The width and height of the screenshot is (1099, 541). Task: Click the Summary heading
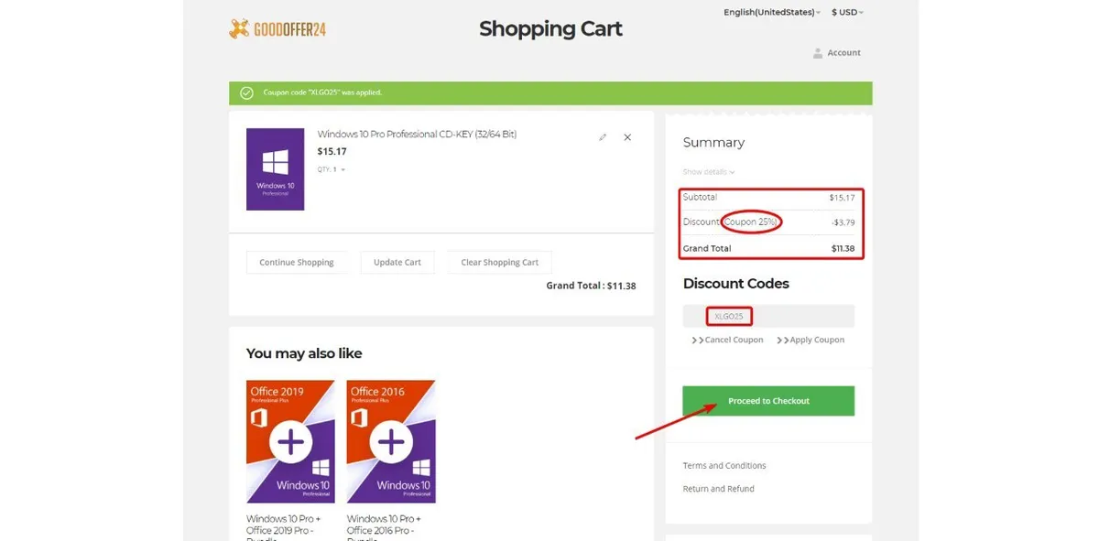(713, 143)
